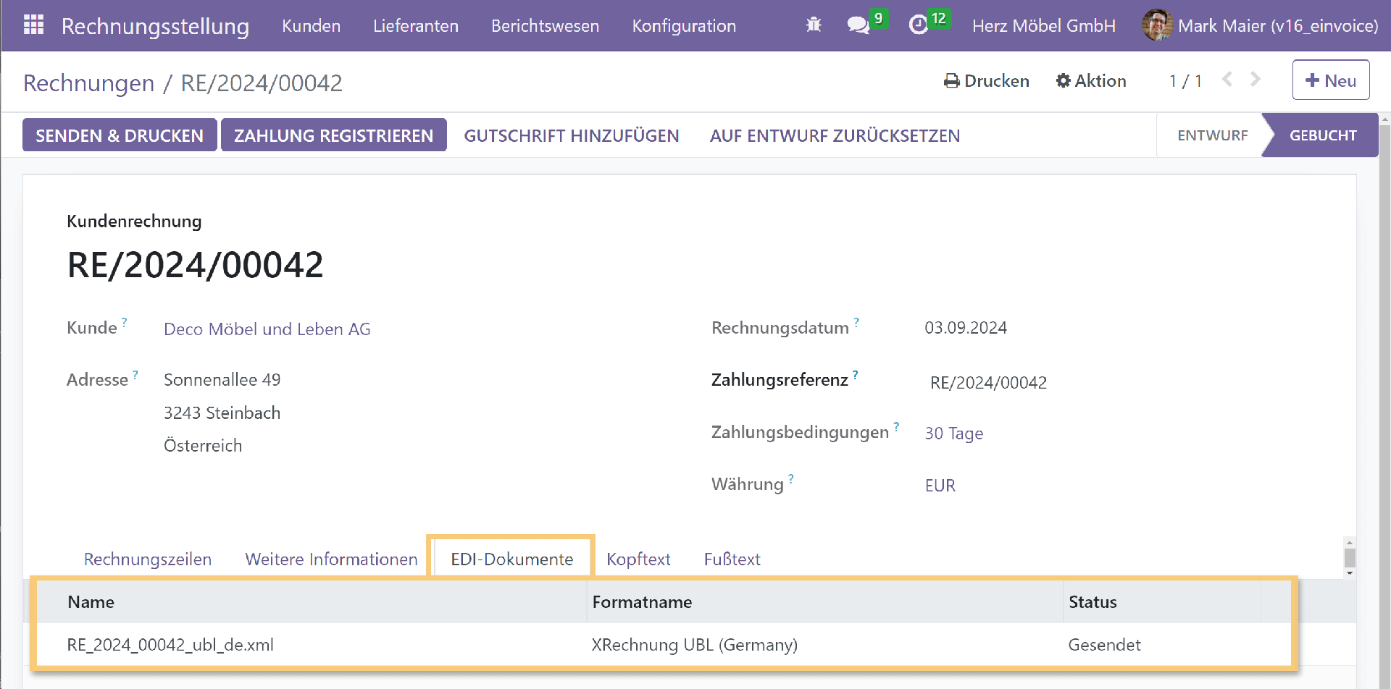The width and height of the screenshot is (1391, 689).
Task: Open the apps grid menu icon
Action: (x=33, y=25)
